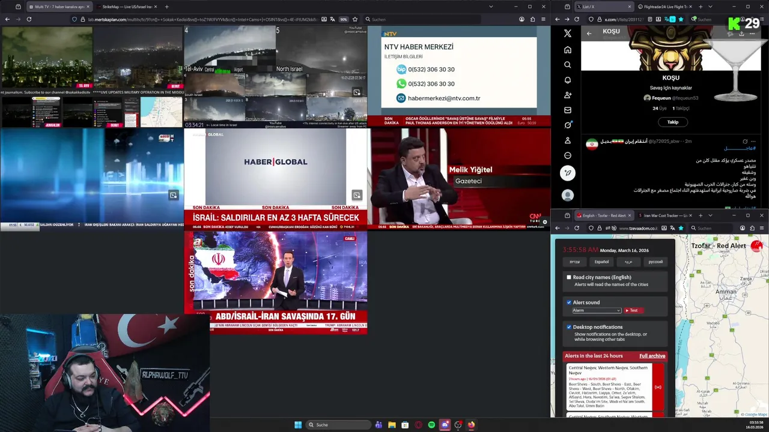
Task: Click the bookmark star in tzevaadom address bar
Action: (x=681, y=228)
